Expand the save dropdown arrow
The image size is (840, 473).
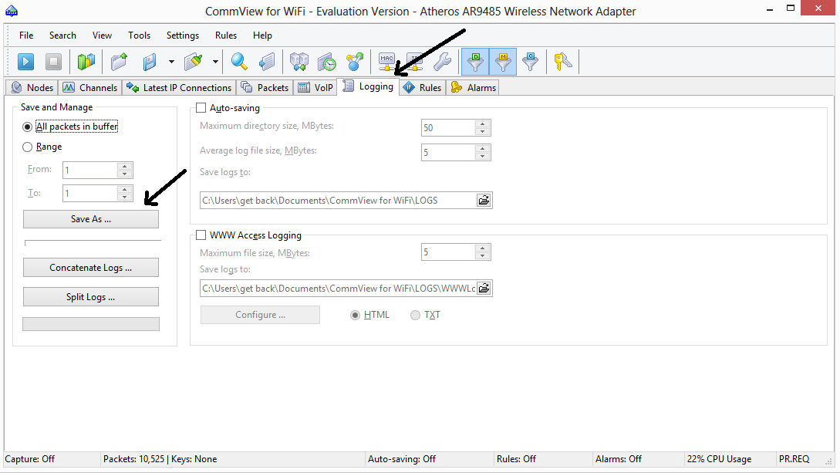pyautogui.click(x=171, y=62)
